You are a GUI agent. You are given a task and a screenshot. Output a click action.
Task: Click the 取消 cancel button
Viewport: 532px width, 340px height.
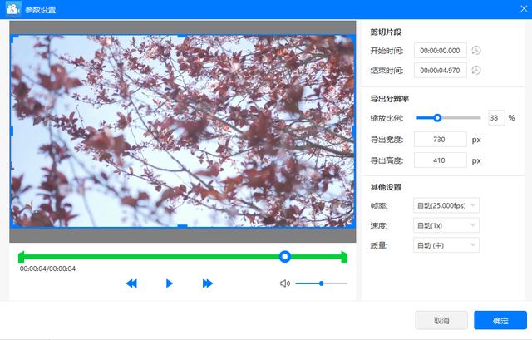click(x=441, y=320)
